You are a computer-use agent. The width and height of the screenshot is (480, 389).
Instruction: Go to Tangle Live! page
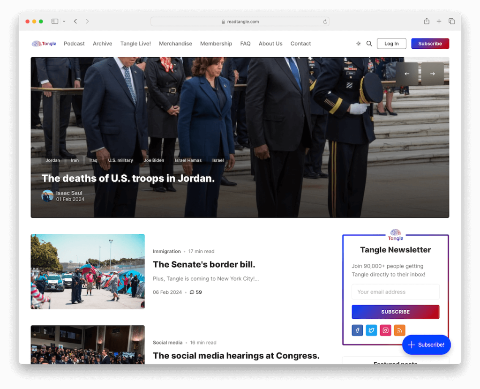tap(135, 44)
